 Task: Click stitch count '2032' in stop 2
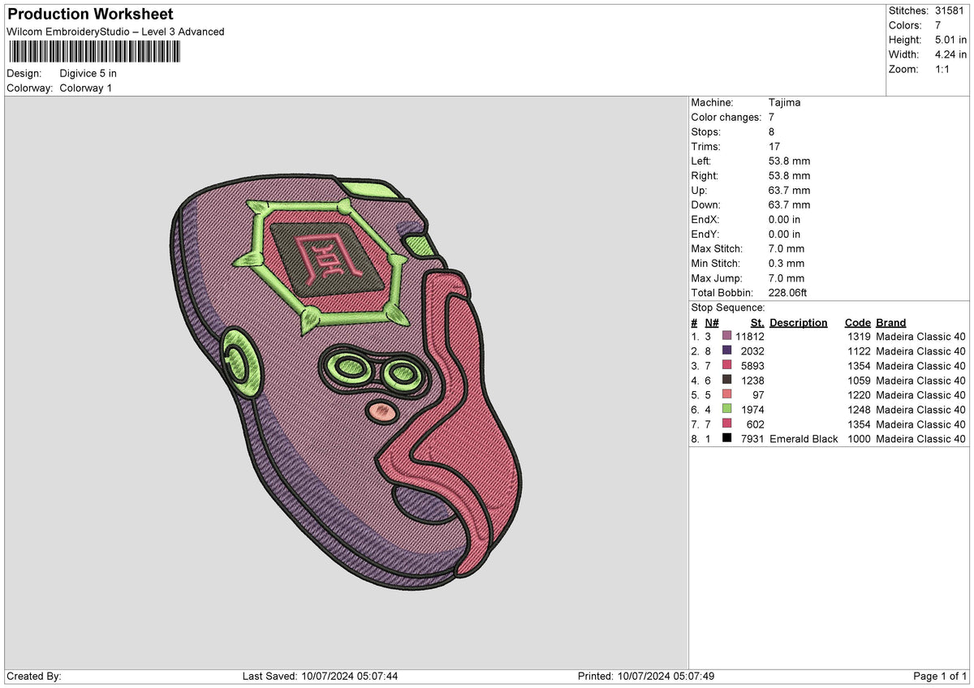752,351
